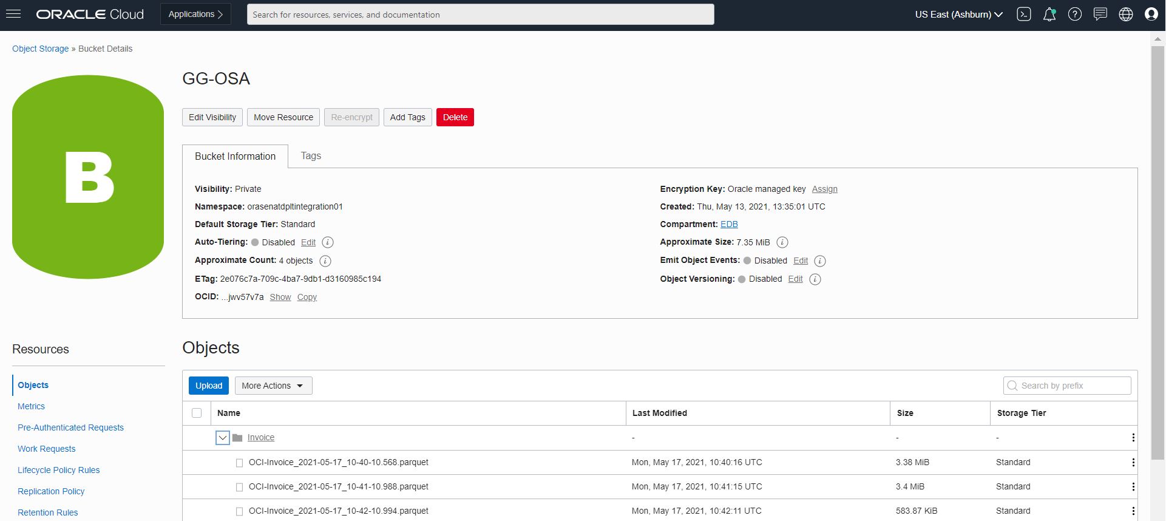Open actions menu for Invoice folder row
Image resolution: width=1166 pixels, height=521 pixels.
tap(1133, 438)
